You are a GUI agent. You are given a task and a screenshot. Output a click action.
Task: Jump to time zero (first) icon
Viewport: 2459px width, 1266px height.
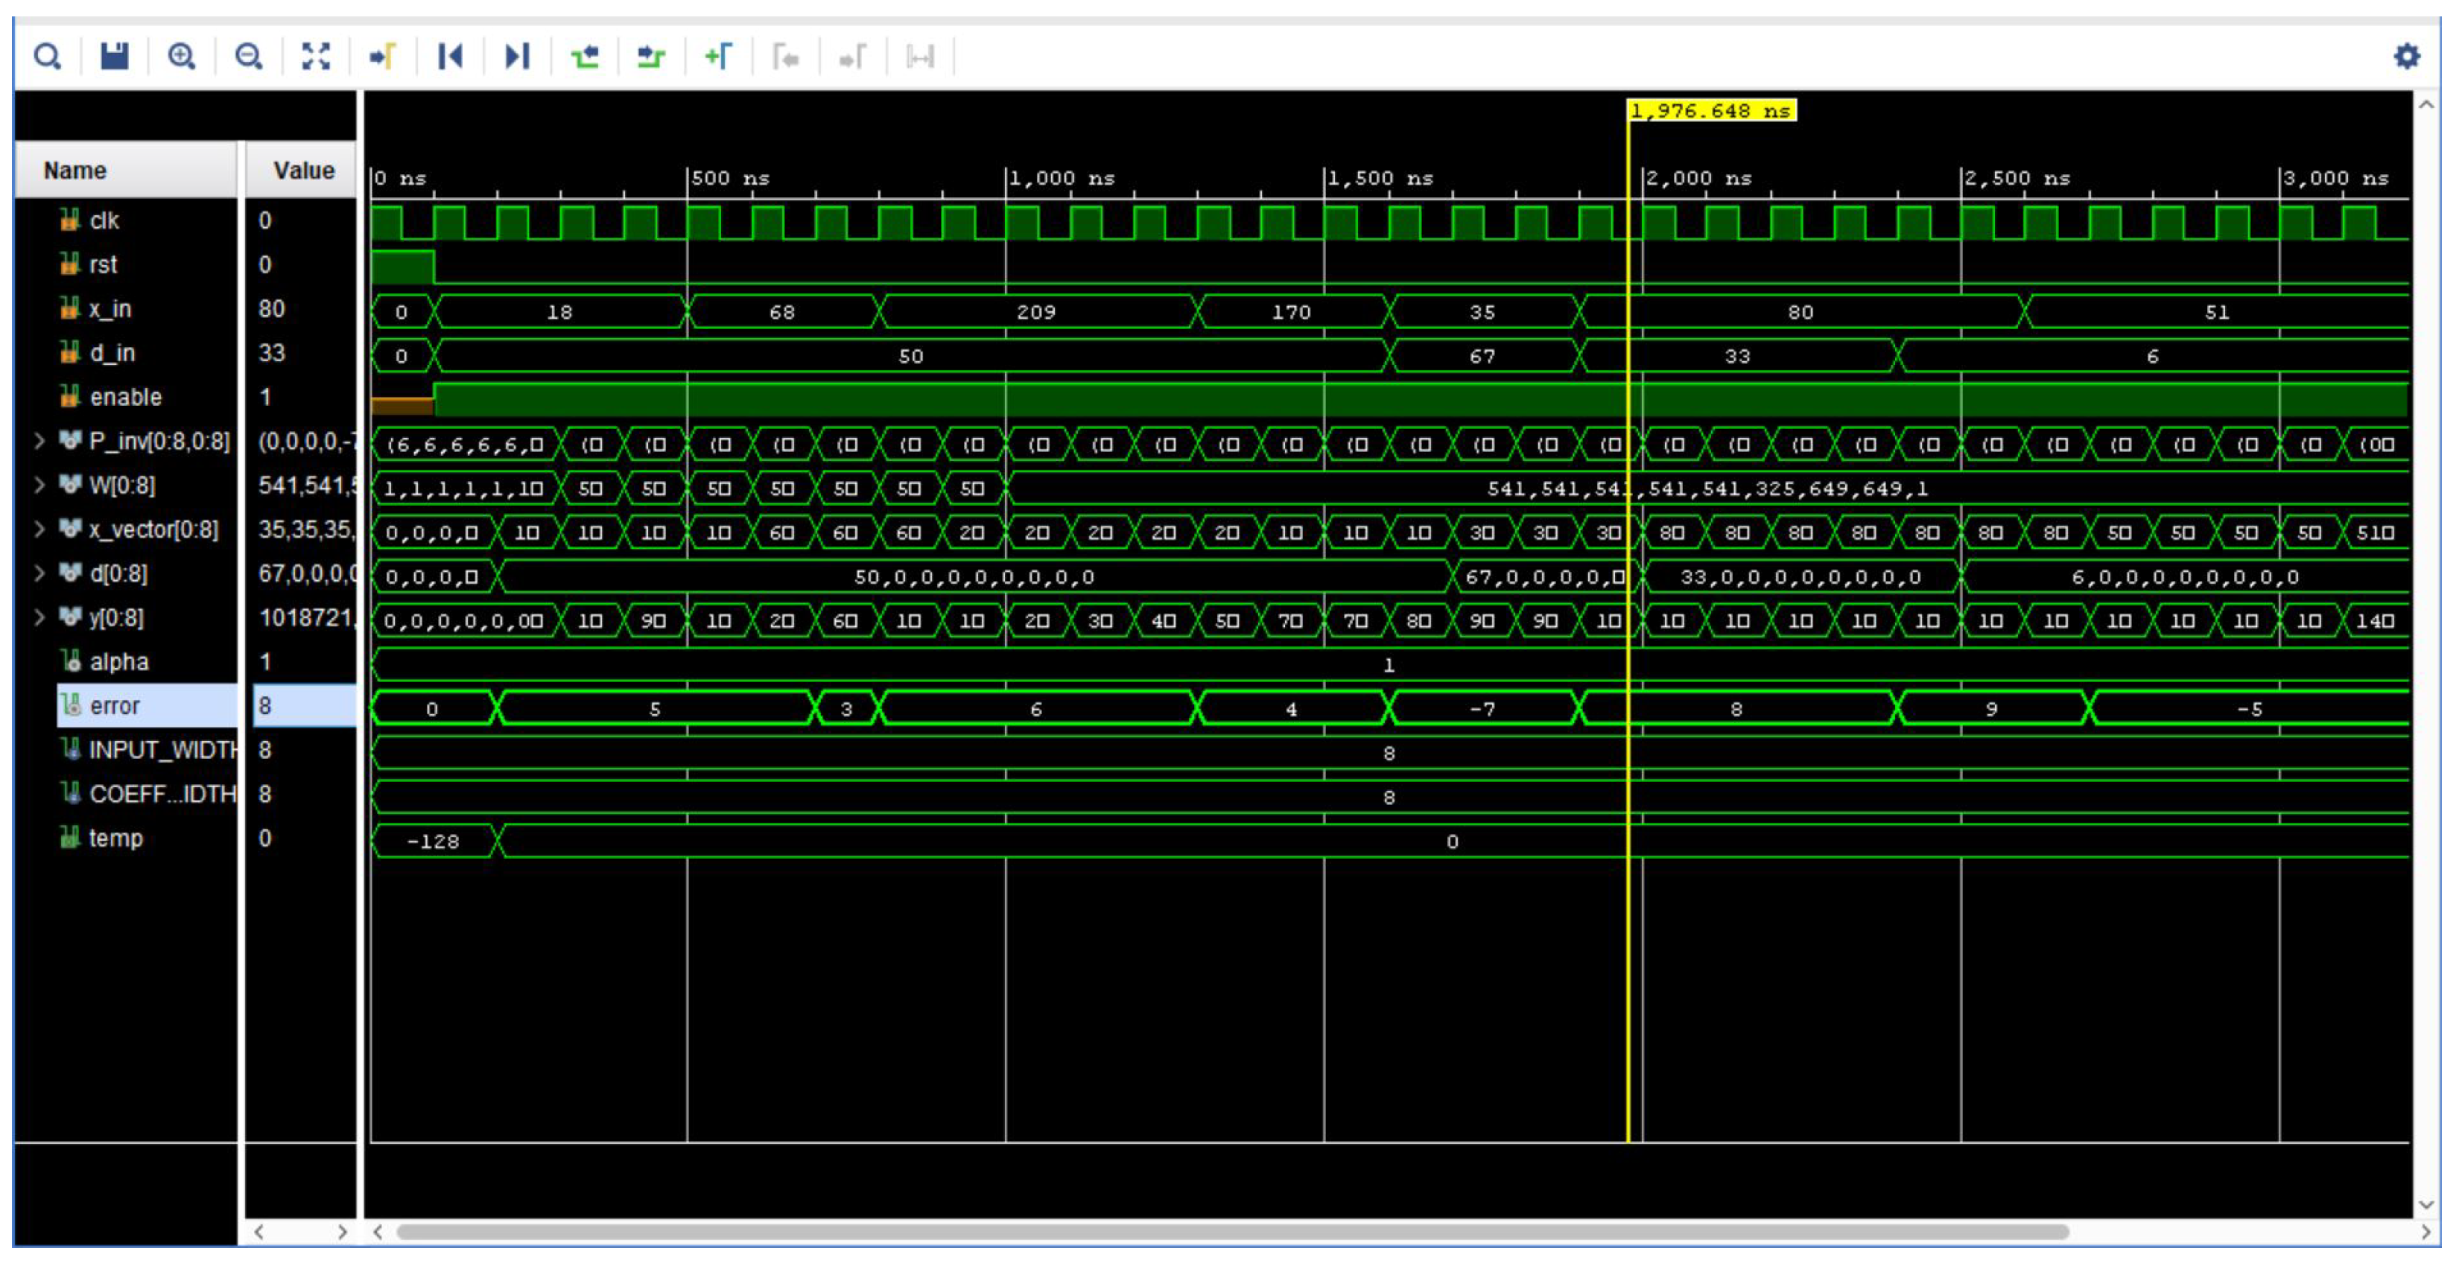point(450,57)
